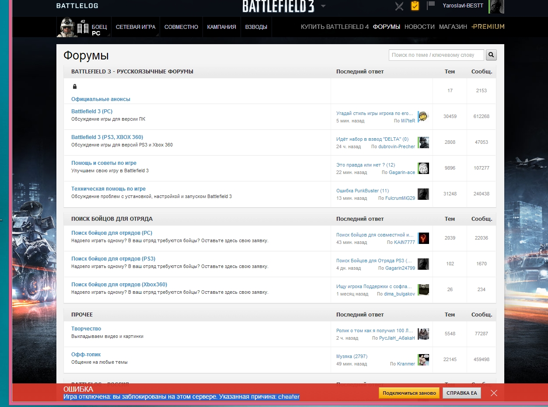Open thread Ищу игрока Поддержки
Image resolution: width=548 pixels, height=407 pixels.
375,286
